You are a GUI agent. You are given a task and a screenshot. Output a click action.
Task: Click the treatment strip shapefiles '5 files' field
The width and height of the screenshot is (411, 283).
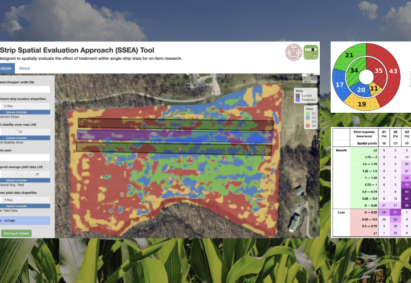pos(25,106)
